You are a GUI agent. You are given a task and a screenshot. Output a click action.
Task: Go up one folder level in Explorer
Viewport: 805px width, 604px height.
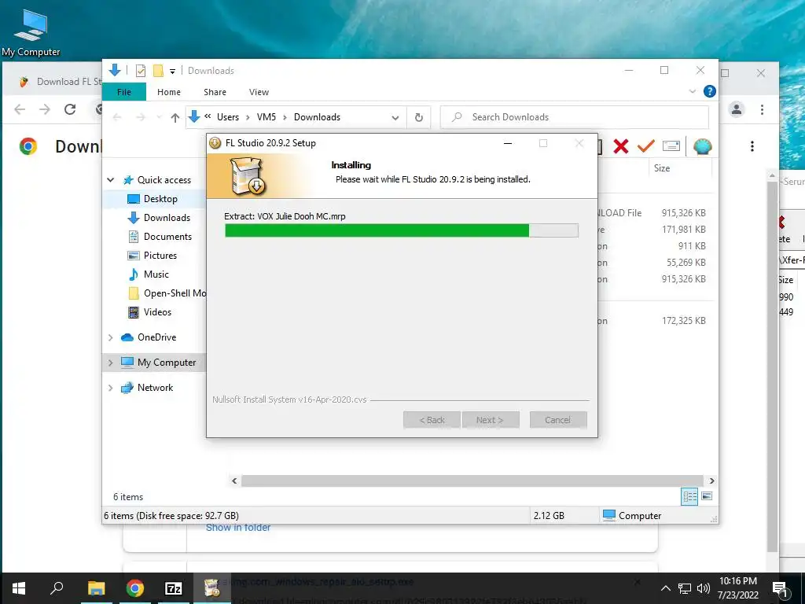[x=175, y=118]
